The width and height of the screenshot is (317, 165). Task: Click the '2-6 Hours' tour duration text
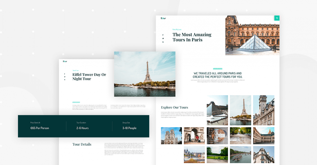[82, 128]
